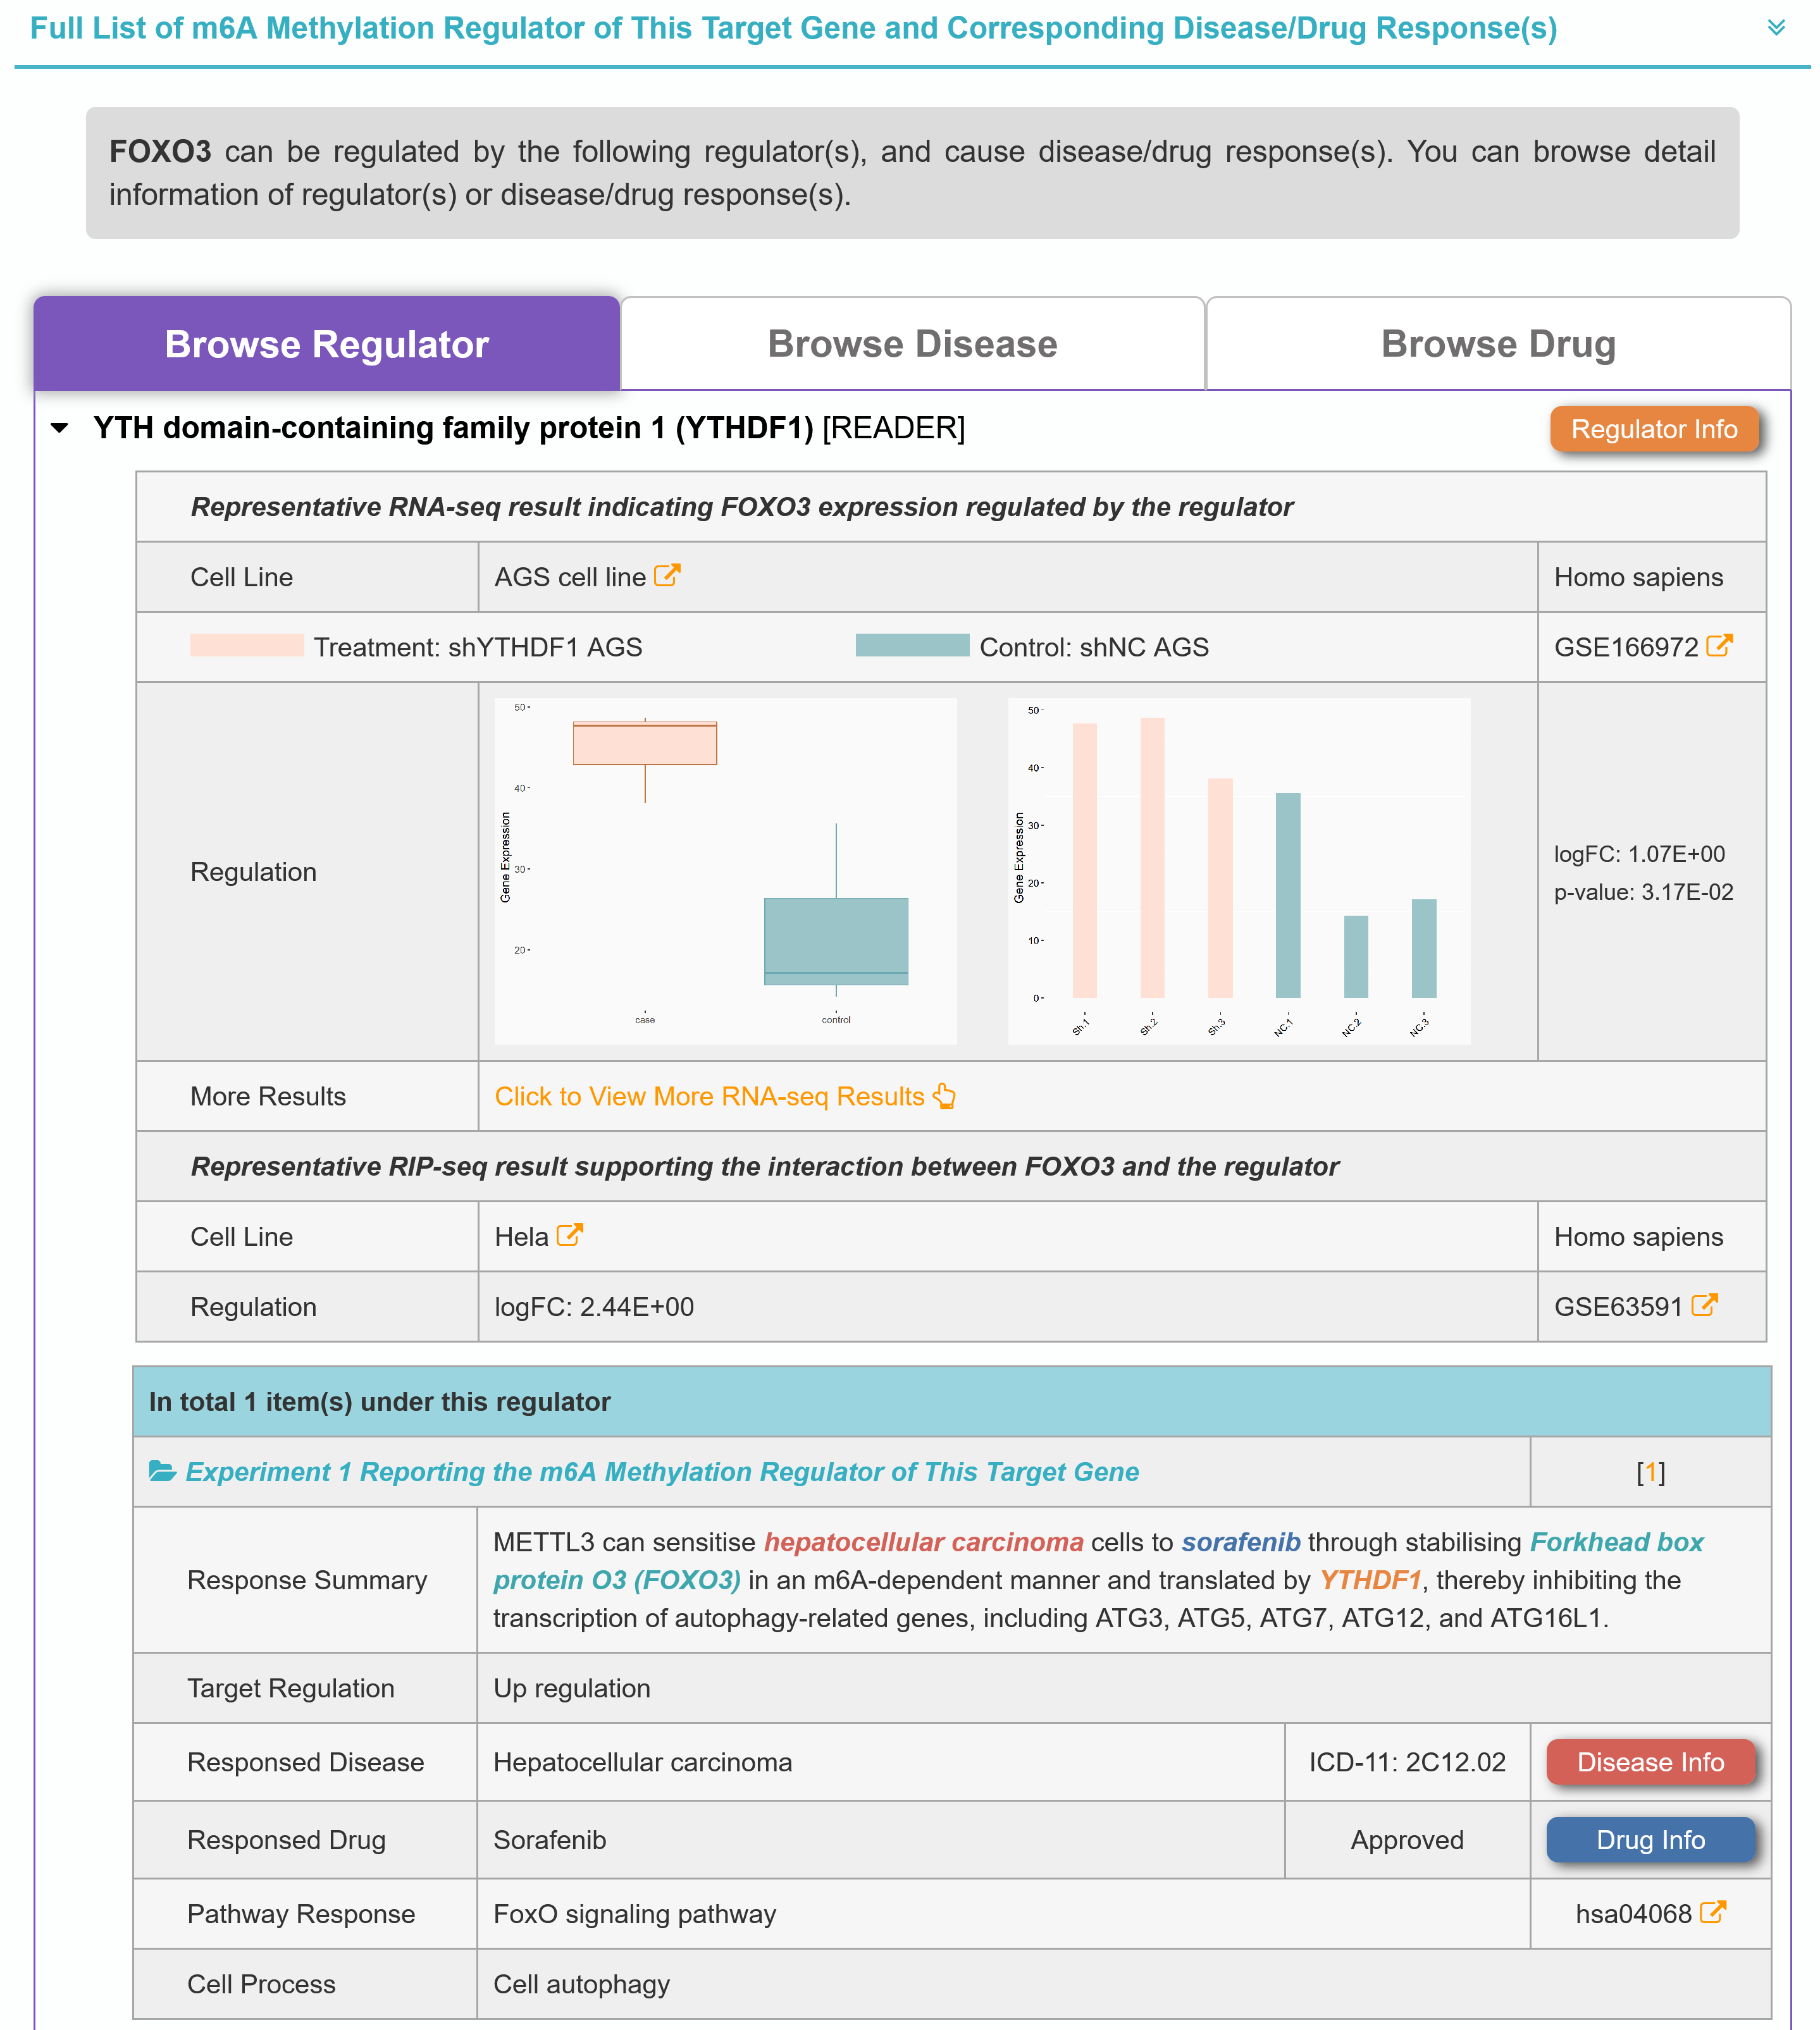This screenshot has width=1820, height=2030.
Task: Expand Experiment 1 Reporting m6A Regulator row
Action: [661, 1471]
